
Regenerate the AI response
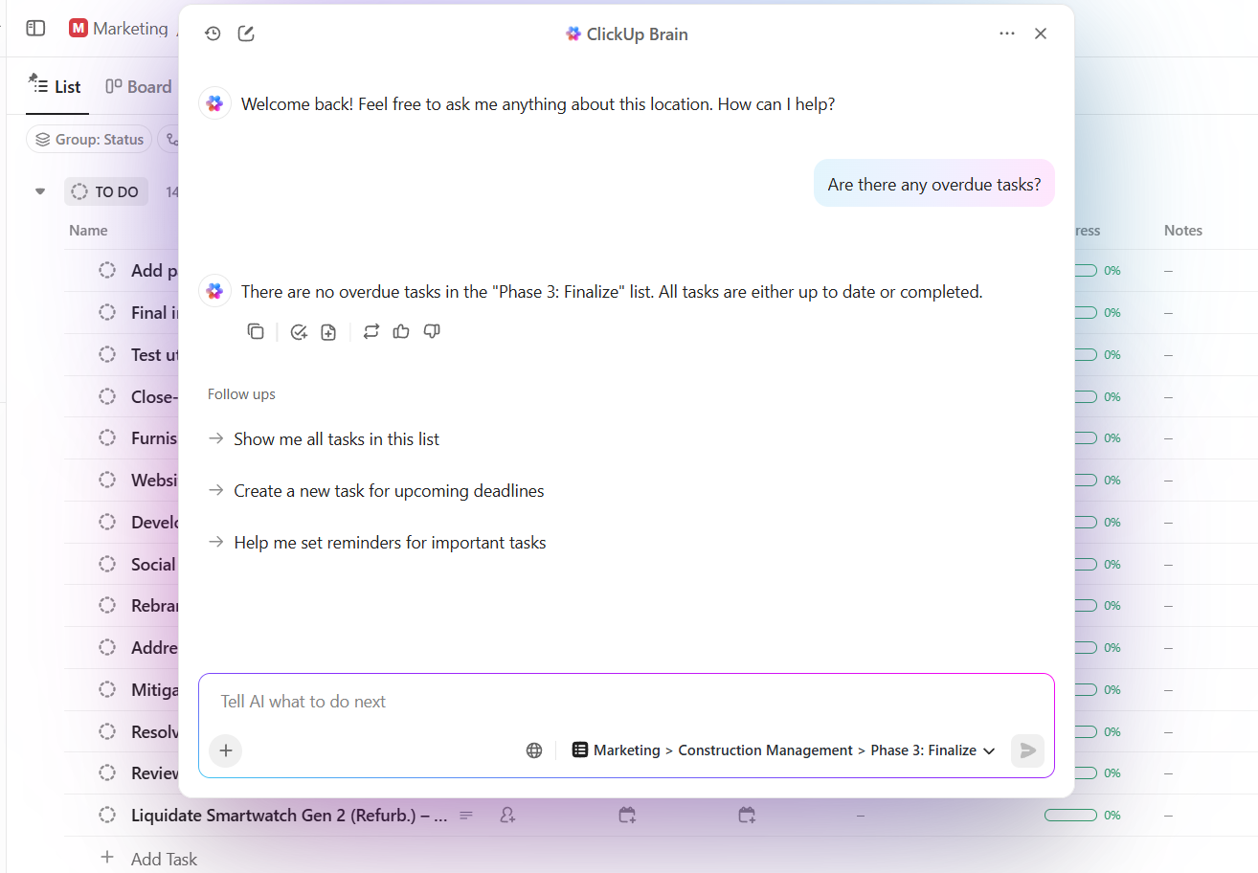point(371,331)
